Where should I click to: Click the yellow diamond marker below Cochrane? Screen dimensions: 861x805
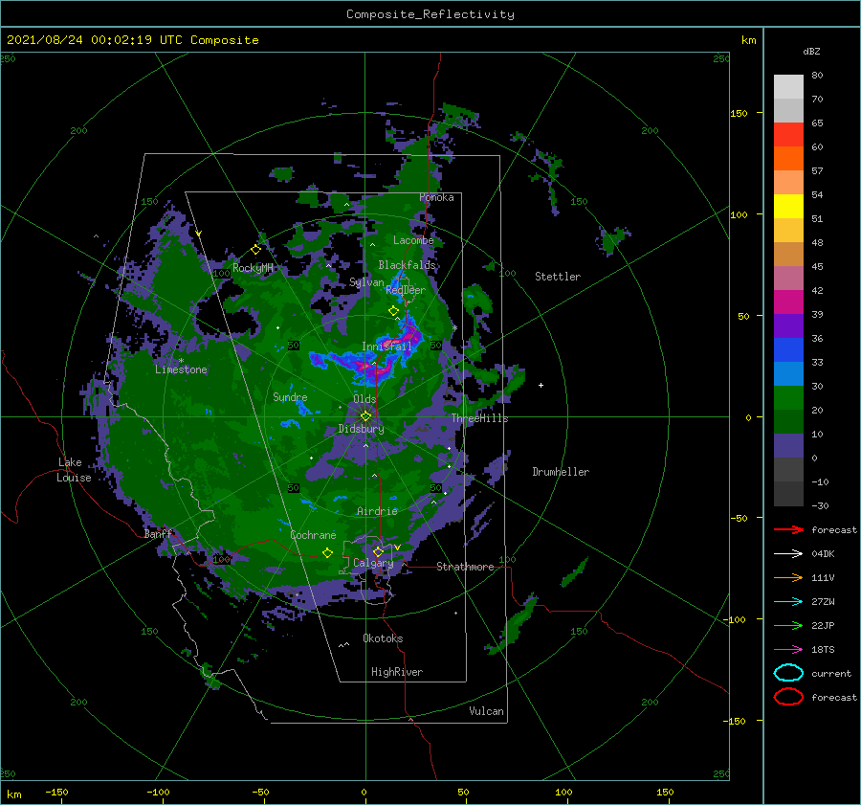(x=328, y=553)
